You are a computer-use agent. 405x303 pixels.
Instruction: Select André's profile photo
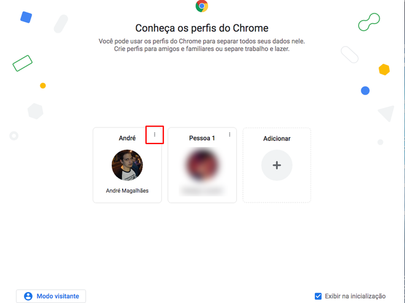point(127,165)
